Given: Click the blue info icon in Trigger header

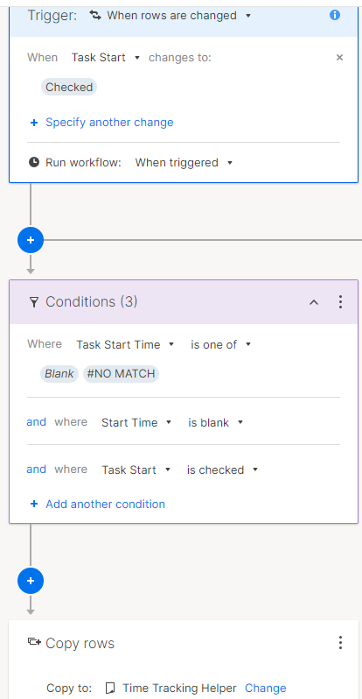Looking at the screenshot, I should click(x=334, y=15).
